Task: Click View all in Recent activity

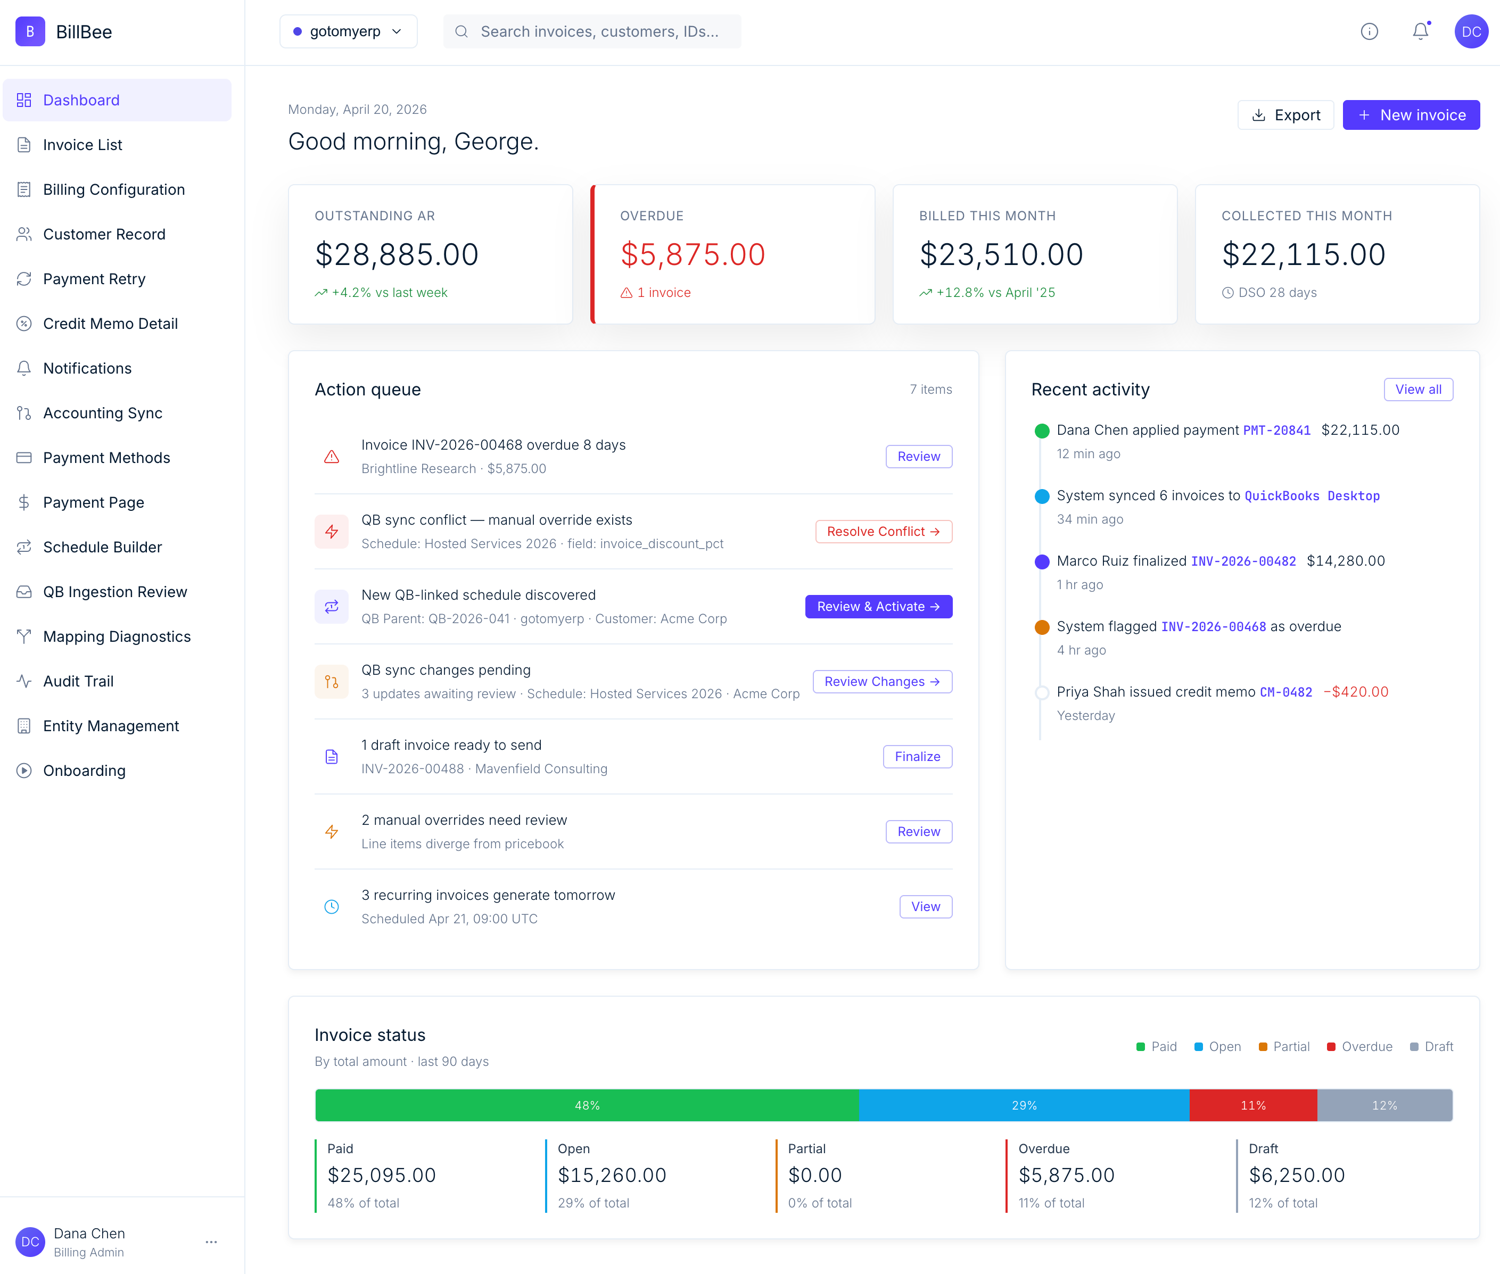Action: (x=1417, y=390)
